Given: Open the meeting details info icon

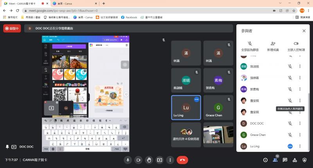Looking at the screenshot, I should tap(265, 160).
